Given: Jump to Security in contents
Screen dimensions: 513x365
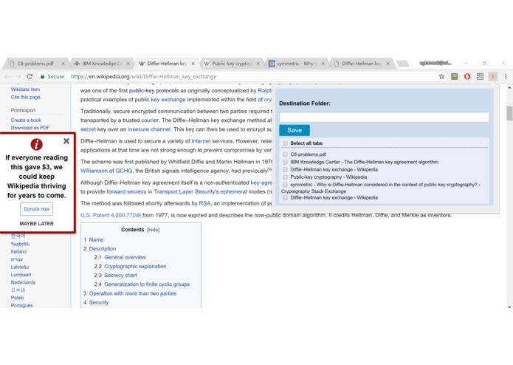Looking at the screenshot, I should (x=98, y=302).
